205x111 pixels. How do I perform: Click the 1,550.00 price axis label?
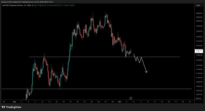(199, 26)
